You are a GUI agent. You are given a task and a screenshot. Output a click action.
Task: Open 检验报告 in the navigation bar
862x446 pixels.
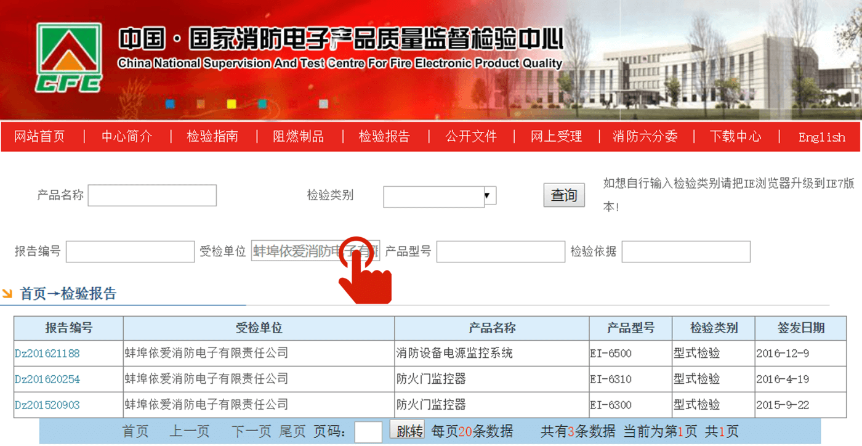coord(384,137)
